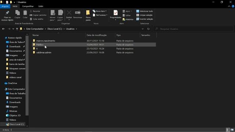Refresh the folder view
The image size is (235, 132).
pos(148,29)
